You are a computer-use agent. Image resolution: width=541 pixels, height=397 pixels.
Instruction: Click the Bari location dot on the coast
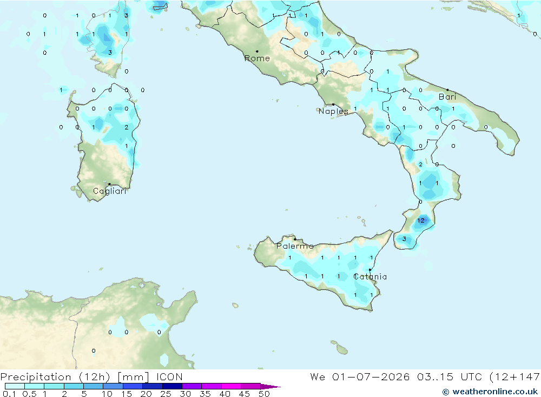447,90
